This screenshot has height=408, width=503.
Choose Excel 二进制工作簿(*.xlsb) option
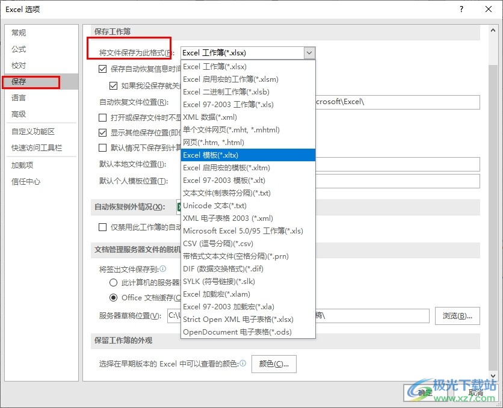tap(248, 91)
